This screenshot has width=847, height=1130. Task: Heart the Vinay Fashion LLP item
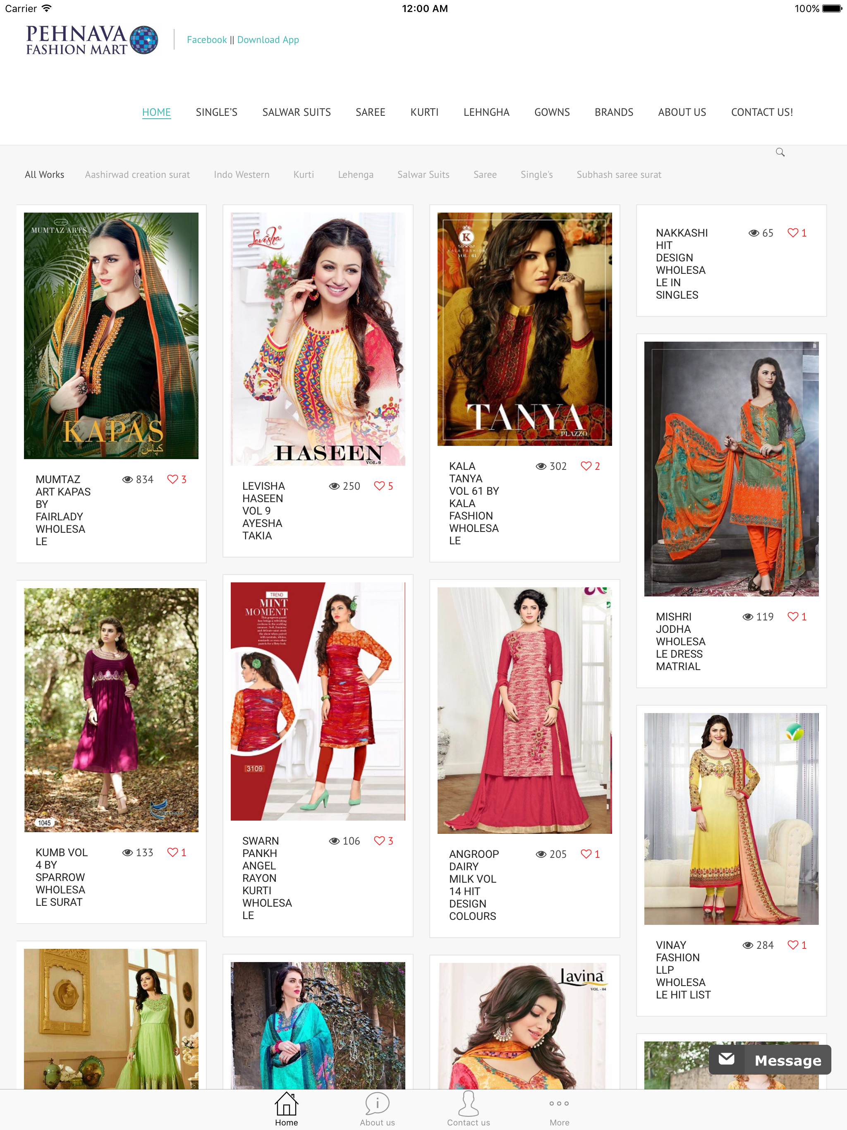(x=792, y=945)
